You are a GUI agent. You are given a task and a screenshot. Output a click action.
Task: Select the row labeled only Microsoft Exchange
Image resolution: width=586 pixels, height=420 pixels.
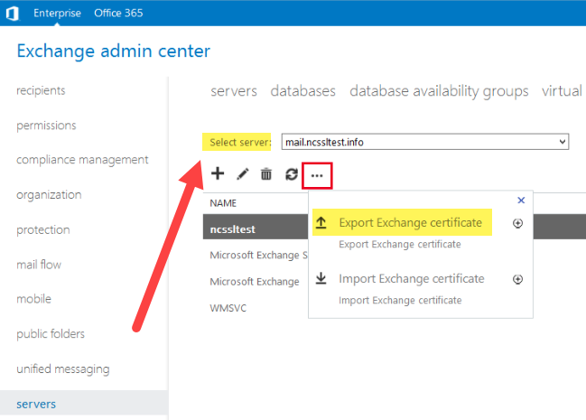pos(255,281)
